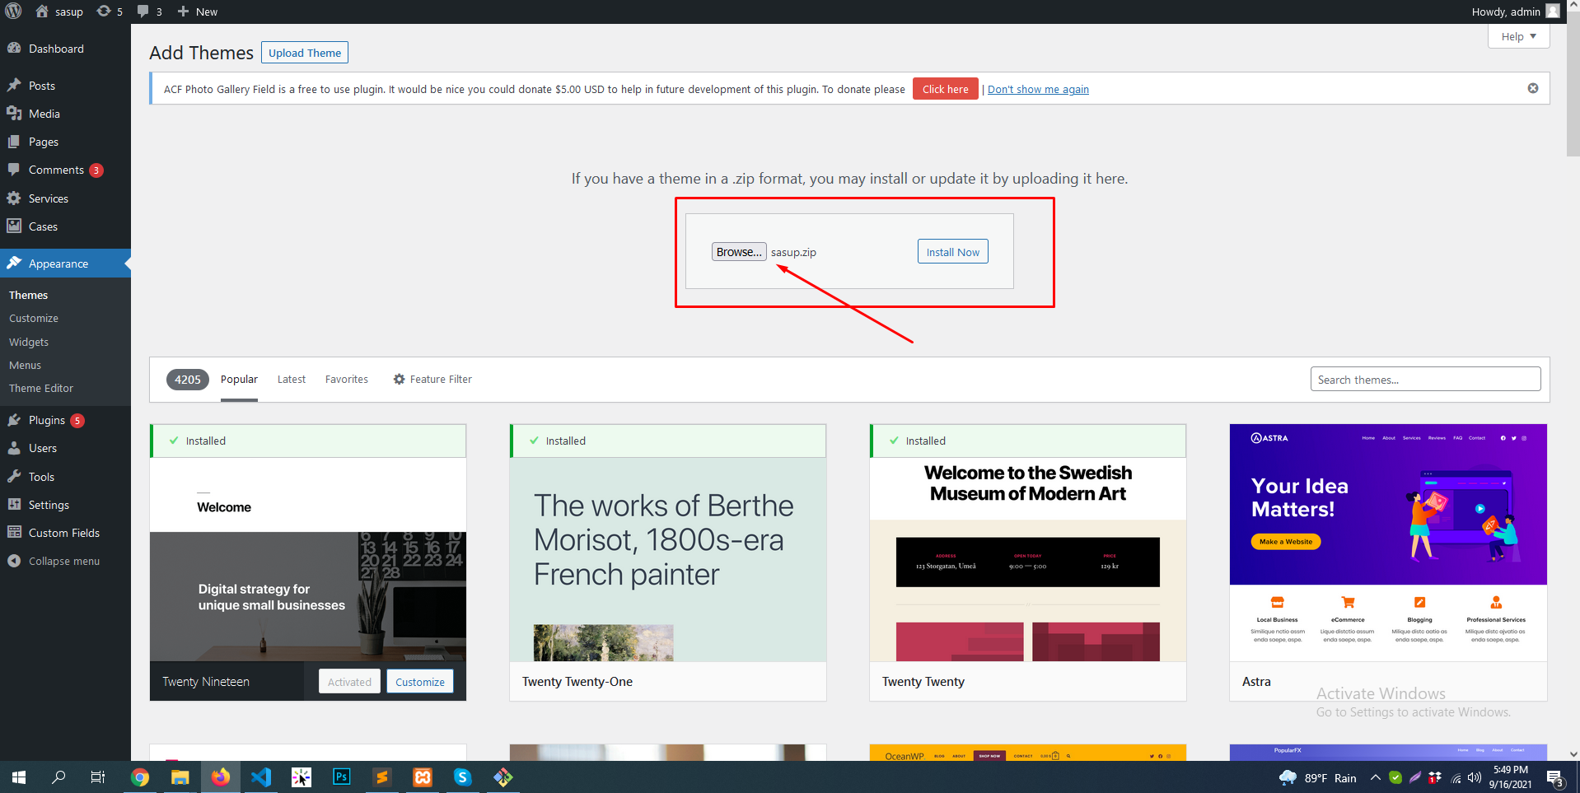Open Windows taskbar search
The width and height of the screenshot is (1580, 793).
pyautogui.click(x=58, y=777)
